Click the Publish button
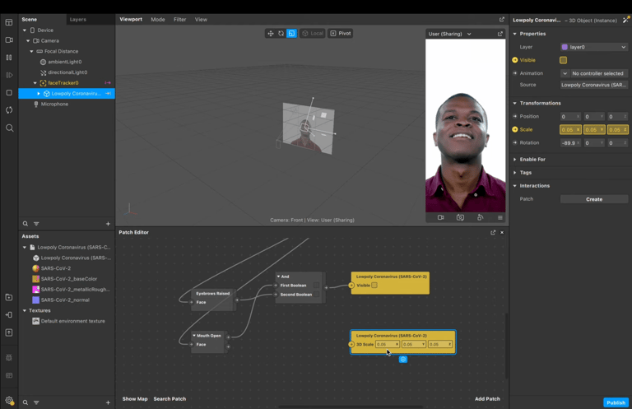Screen dimensions: 632x409 coord(616,402)
